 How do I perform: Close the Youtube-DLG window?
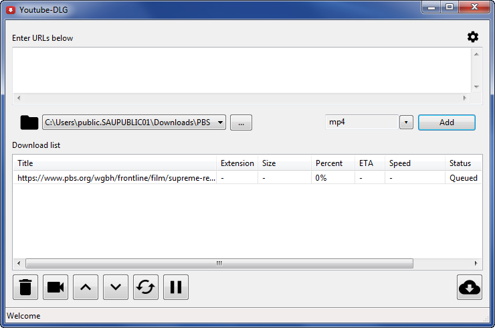[474, 7]
